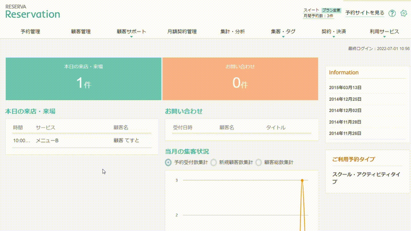Screen dimensions: 411x231
Task: Select 予約受付数集計 radio button
Action: (168, 162)
